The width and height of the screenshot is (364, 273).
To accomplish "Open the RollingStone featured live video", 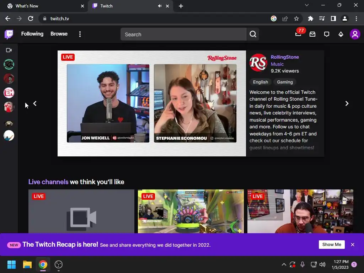I will [x=151, y=103].
